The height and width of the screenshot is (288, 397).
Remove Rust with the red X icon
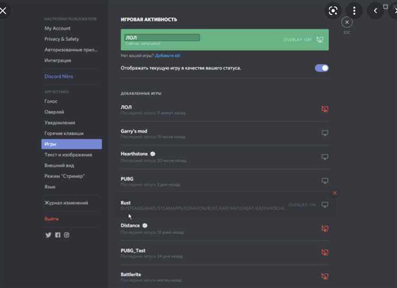335,193
